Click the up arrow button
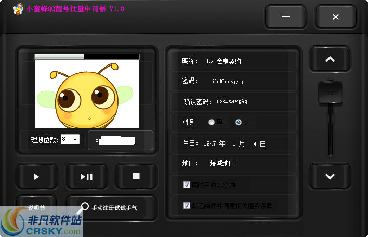This screenshot has height=237, width=368. click(x=330, y=59)
